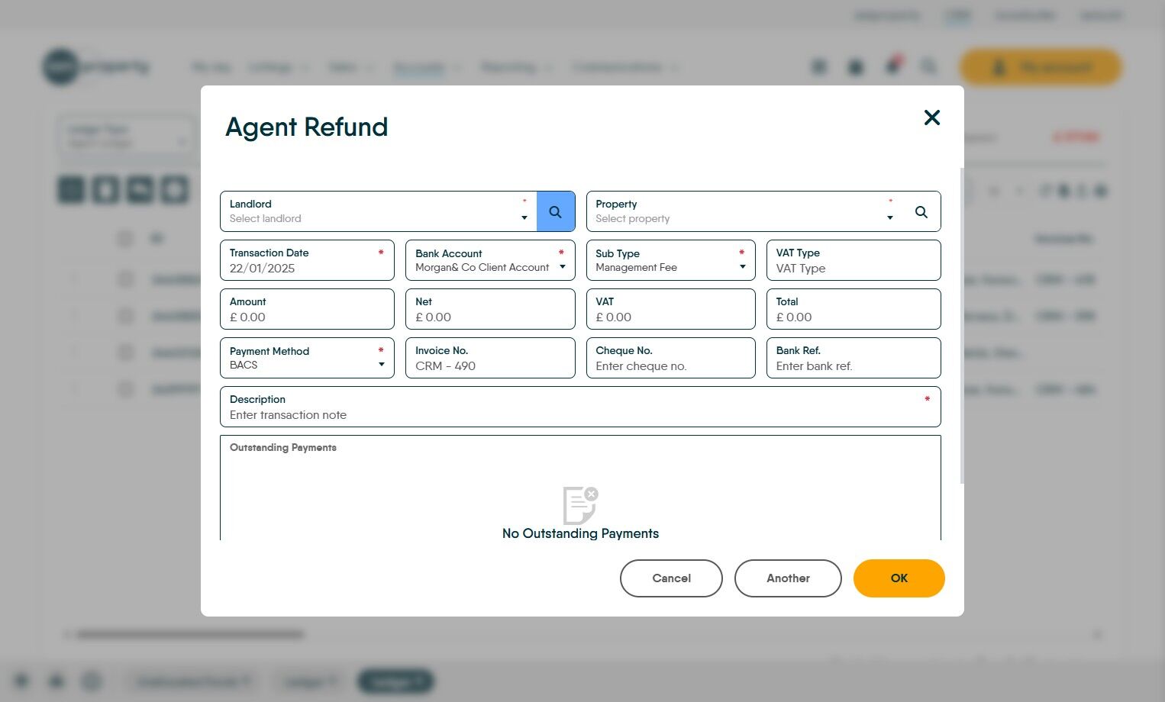Click the Another button
Screen dimensions: 1165x702
coord(788,578)
